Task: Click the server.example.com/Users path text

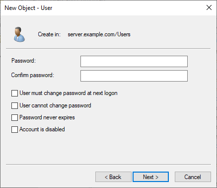Action: [x=99, y=34]
